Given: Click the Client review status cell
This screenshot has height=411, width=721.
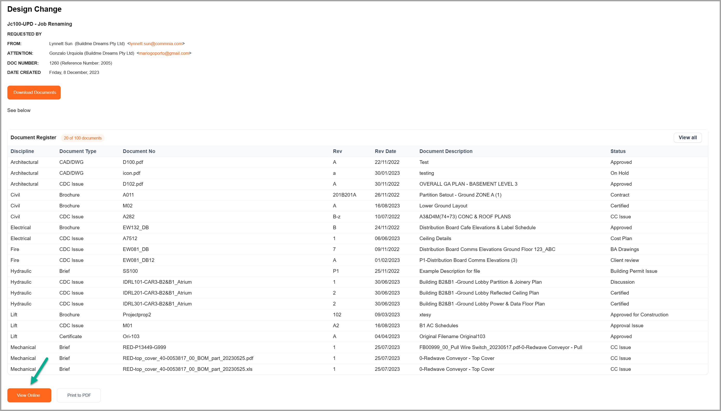Looking at the screenshot, I should (624, 260).
